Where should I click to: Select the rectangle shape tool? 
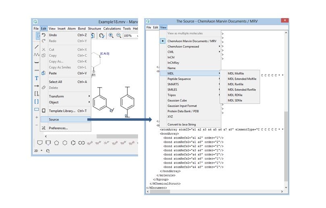37,109
